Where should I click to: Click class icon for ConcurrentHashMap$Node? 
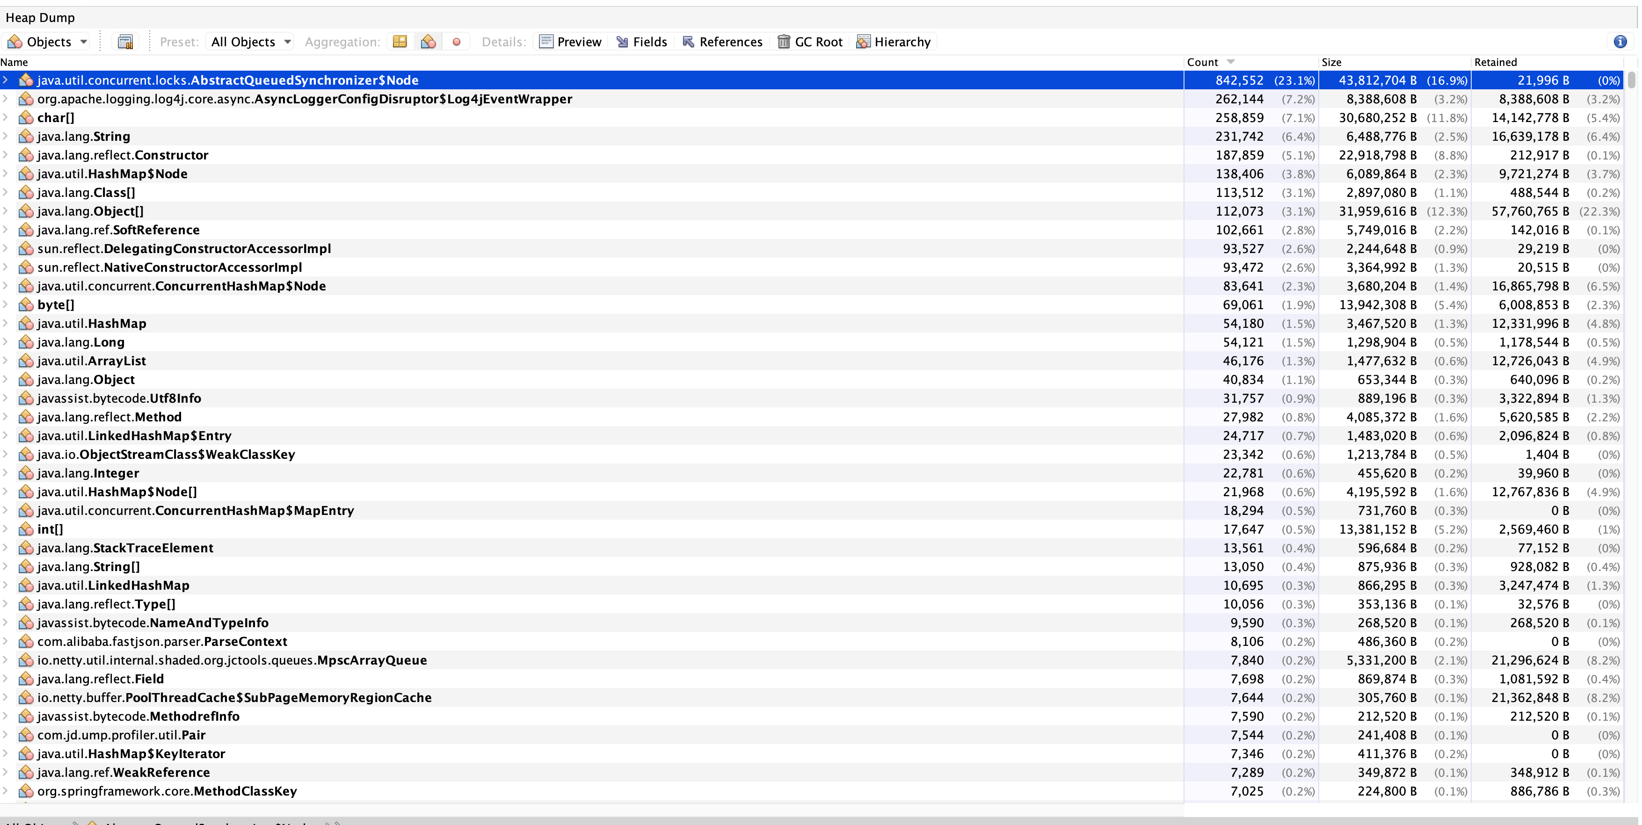click(26, 286)
